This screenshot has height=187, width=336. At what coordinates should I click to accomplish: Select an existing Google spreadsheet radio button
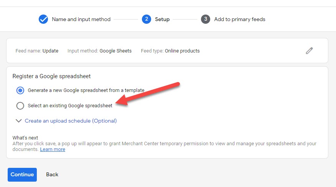20,106
